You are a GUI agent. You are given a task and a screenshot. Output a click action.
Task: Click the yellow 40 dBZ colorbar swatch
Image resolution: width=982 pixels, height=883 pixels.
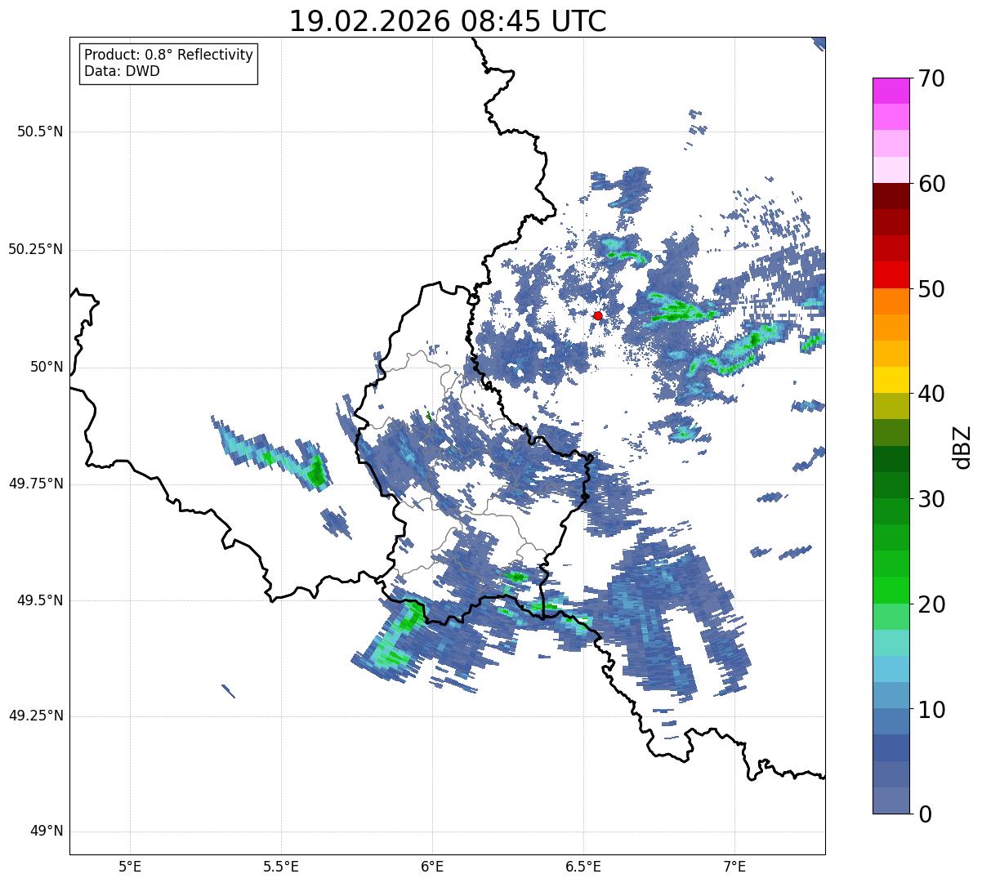coord(890,381)
